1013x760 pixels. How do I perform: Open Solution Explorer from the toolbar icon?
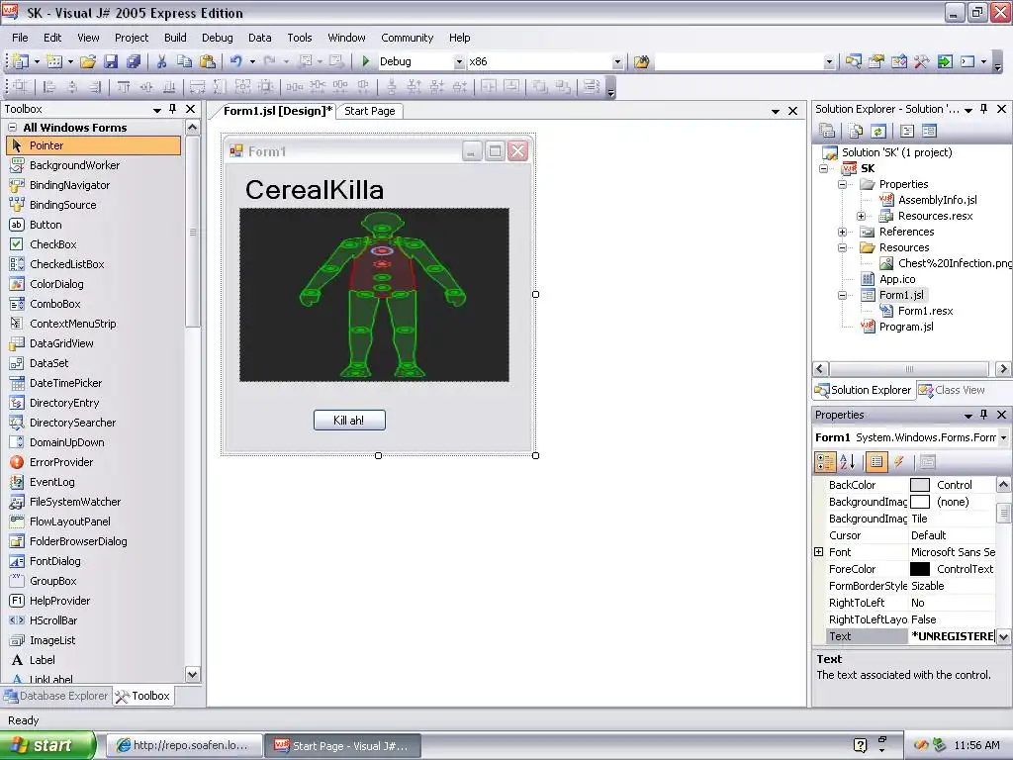coord(854,61)
